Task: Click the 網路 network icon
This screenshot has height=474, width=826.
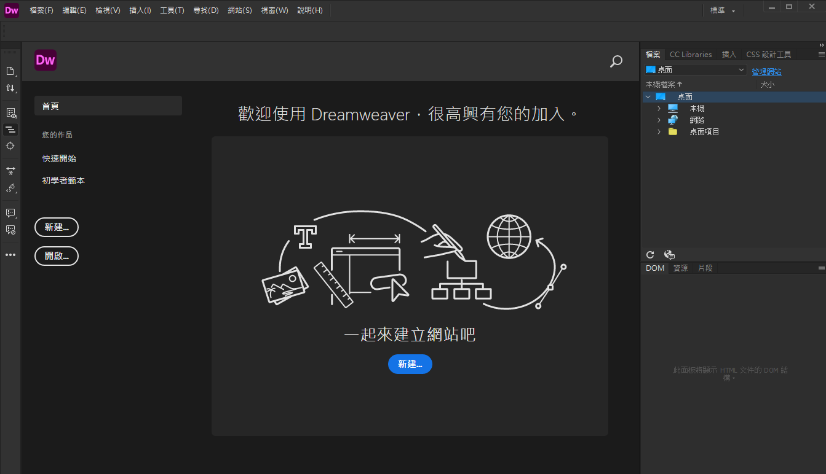Action: point(673,120)
